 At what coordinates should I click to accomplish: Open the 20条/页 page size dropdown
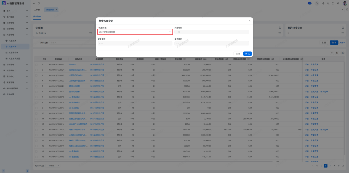click(x=54, y=166)
